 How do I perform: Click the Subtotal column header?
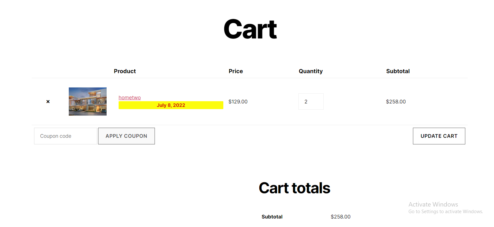coord(398,71)
